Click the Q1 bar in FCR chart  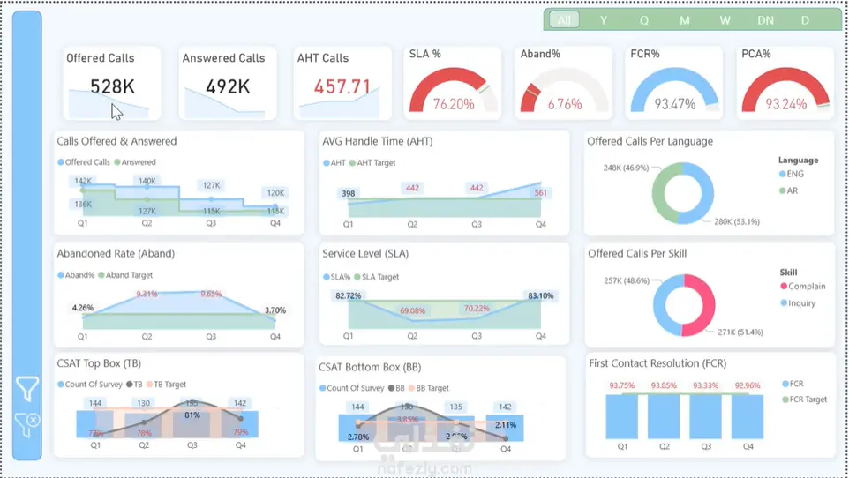[x=621, y=416]
